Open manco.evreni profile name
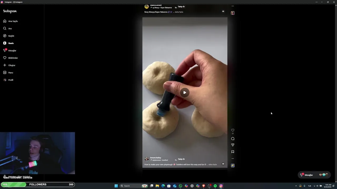The width and height of the screenshot is (337, 189). (x=156, y=5)
